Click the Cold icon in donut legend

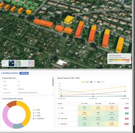(x=36, y=113)
